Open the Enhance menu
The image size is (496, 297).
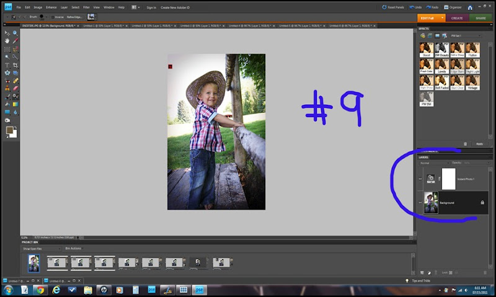coord(52,7)
